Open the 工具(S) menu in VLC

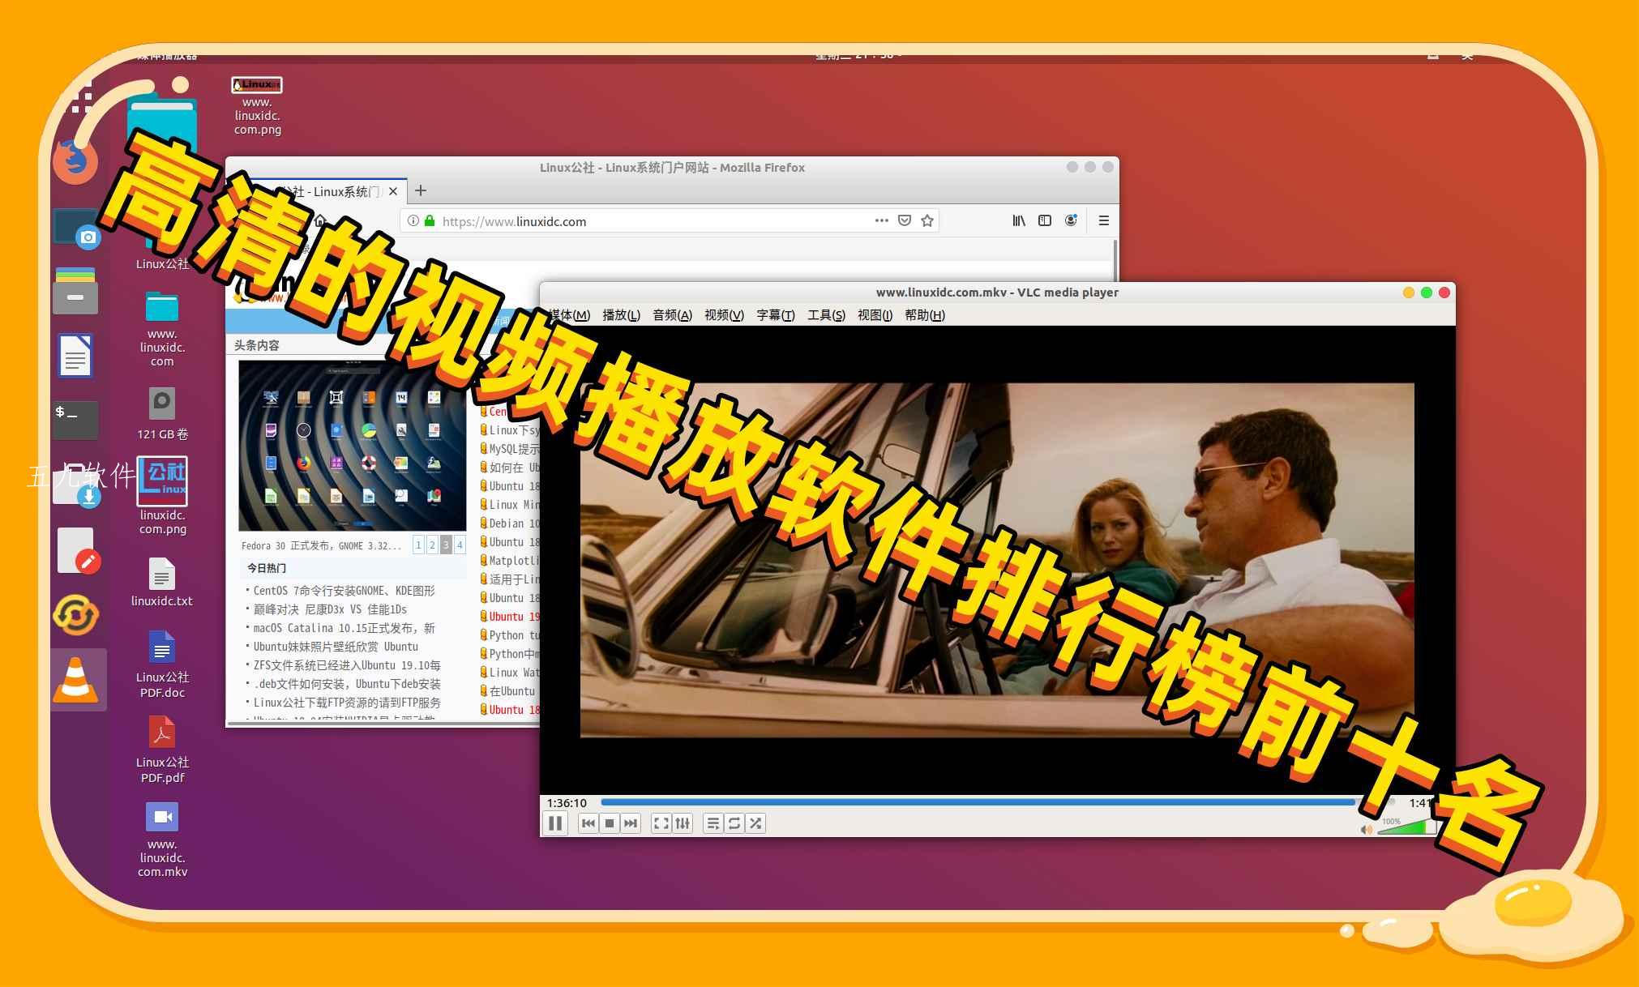click(x=826, y=315)
